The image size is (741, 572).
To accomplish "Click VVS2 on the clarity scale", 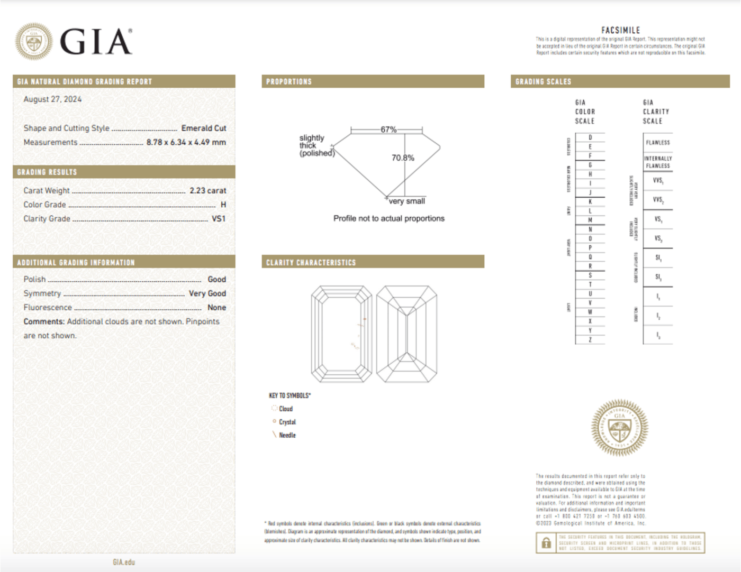I will click(658, 200).
